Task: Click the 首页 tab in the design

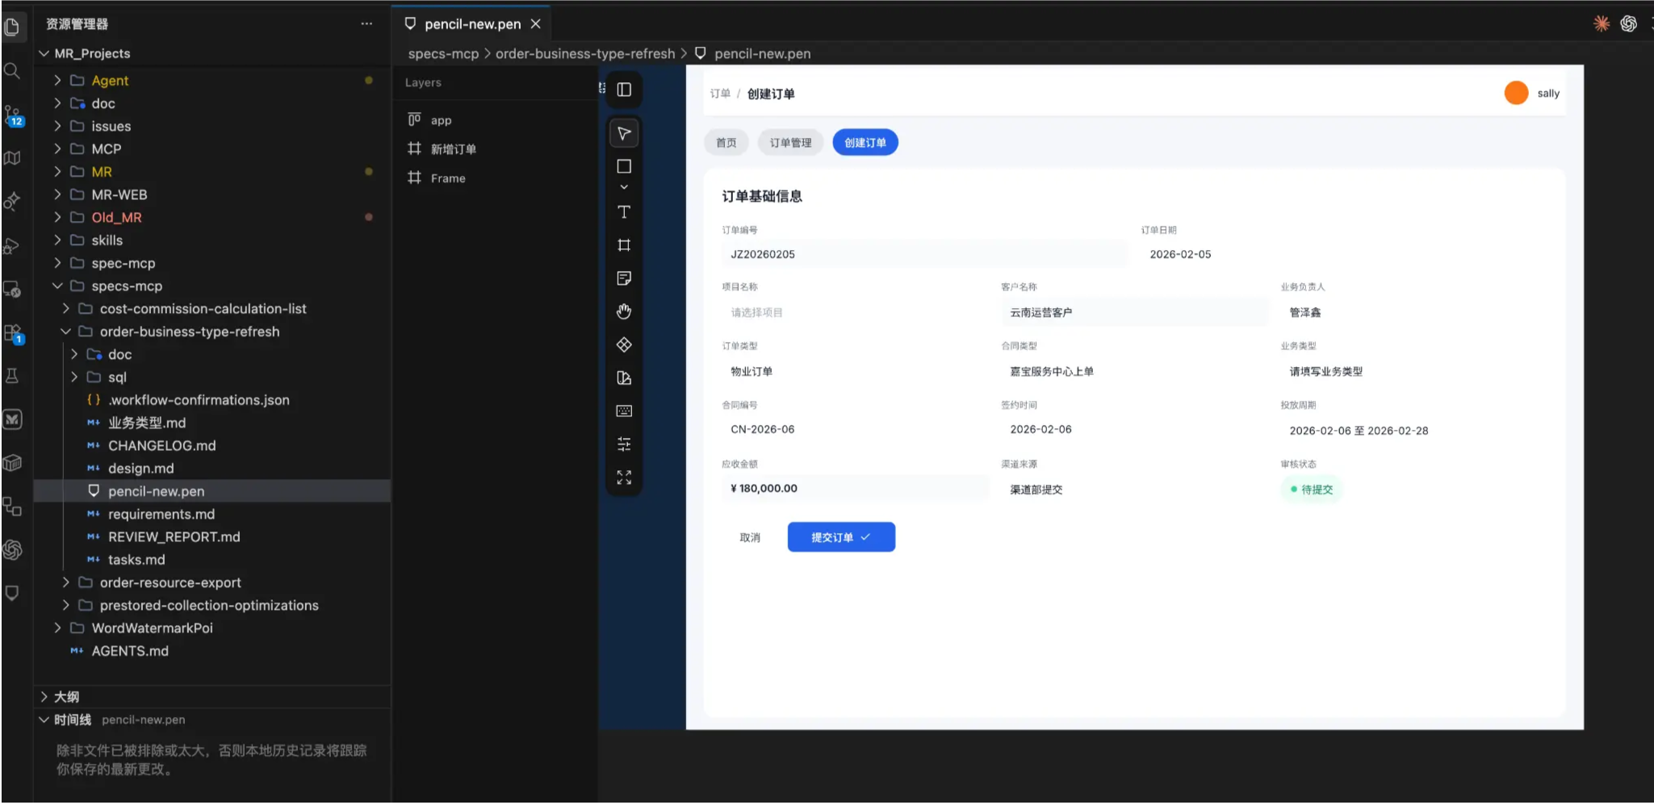Action: click(727, 143)
